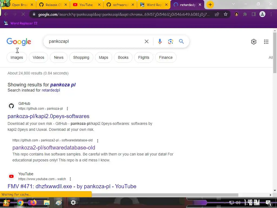Click the horizontal scrollbar right arrow
This screenshot has height=208, width=277.
coord(271,195)
